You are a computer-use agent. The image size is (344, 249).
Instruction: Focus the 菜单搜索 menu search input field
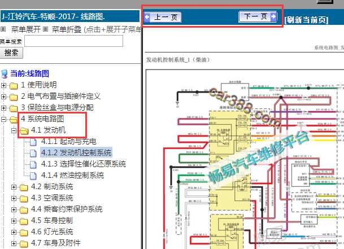[73, 41]
